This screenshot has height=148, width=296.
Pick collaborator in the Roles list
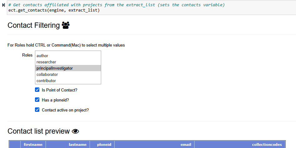pos(47,75)
